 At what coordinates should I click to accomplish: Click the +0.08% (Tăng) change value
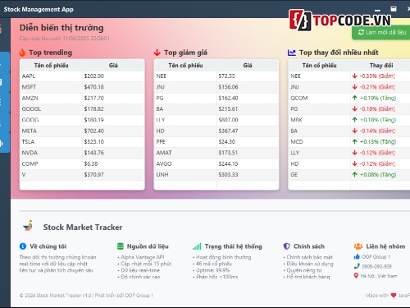click(378, 175)
